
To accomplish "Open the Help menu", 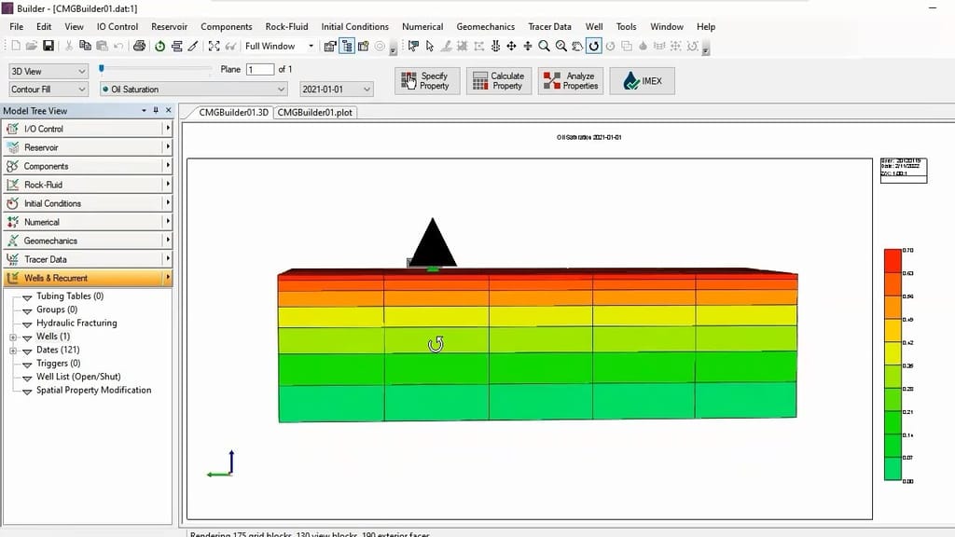I will point(706,27).
